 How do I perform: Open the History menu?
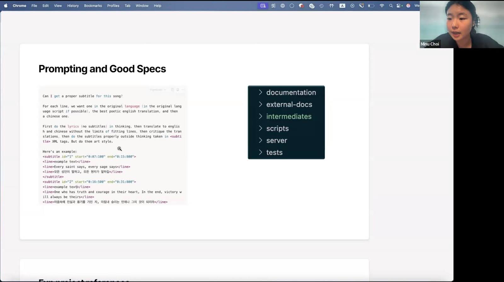73,6
